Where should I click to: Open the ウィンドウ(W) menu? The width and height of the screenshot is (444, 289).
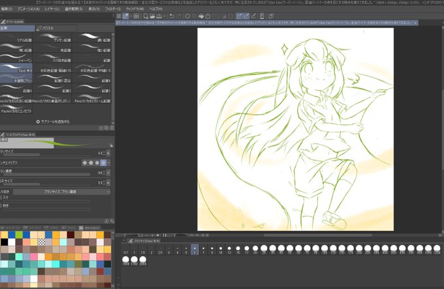click(x=135, y=8)
